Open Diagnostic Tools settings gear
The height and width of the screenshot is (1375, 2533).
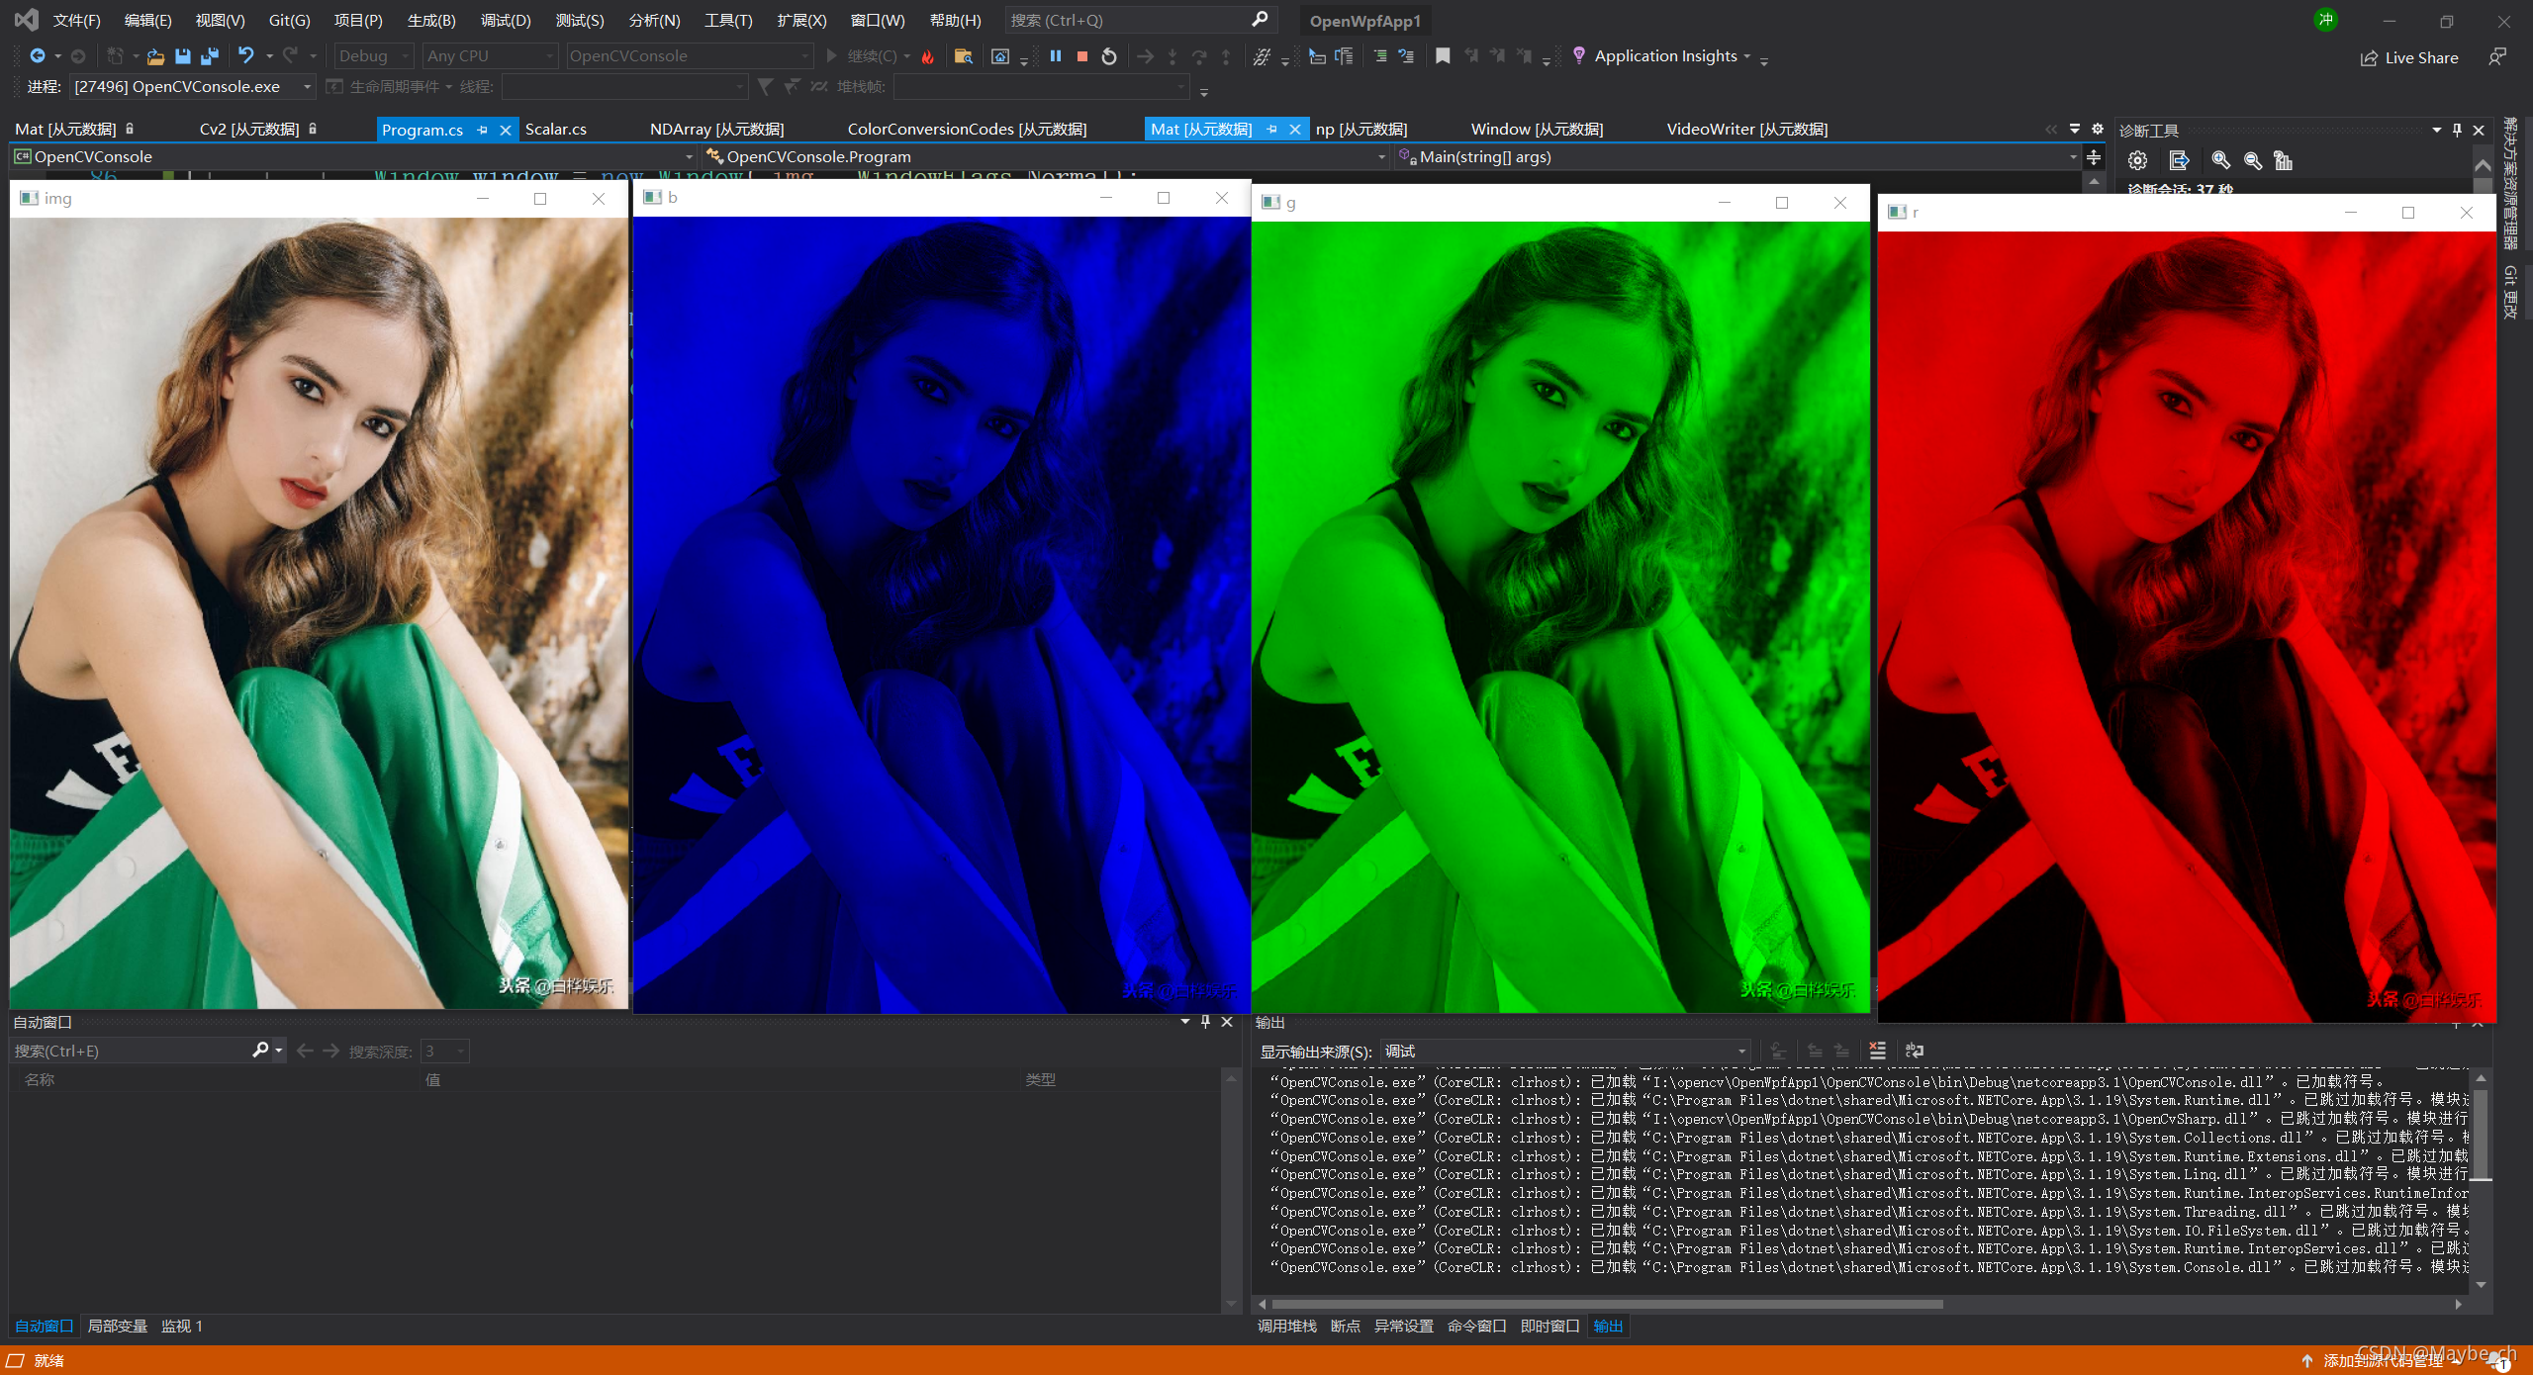click(2137, 160)
